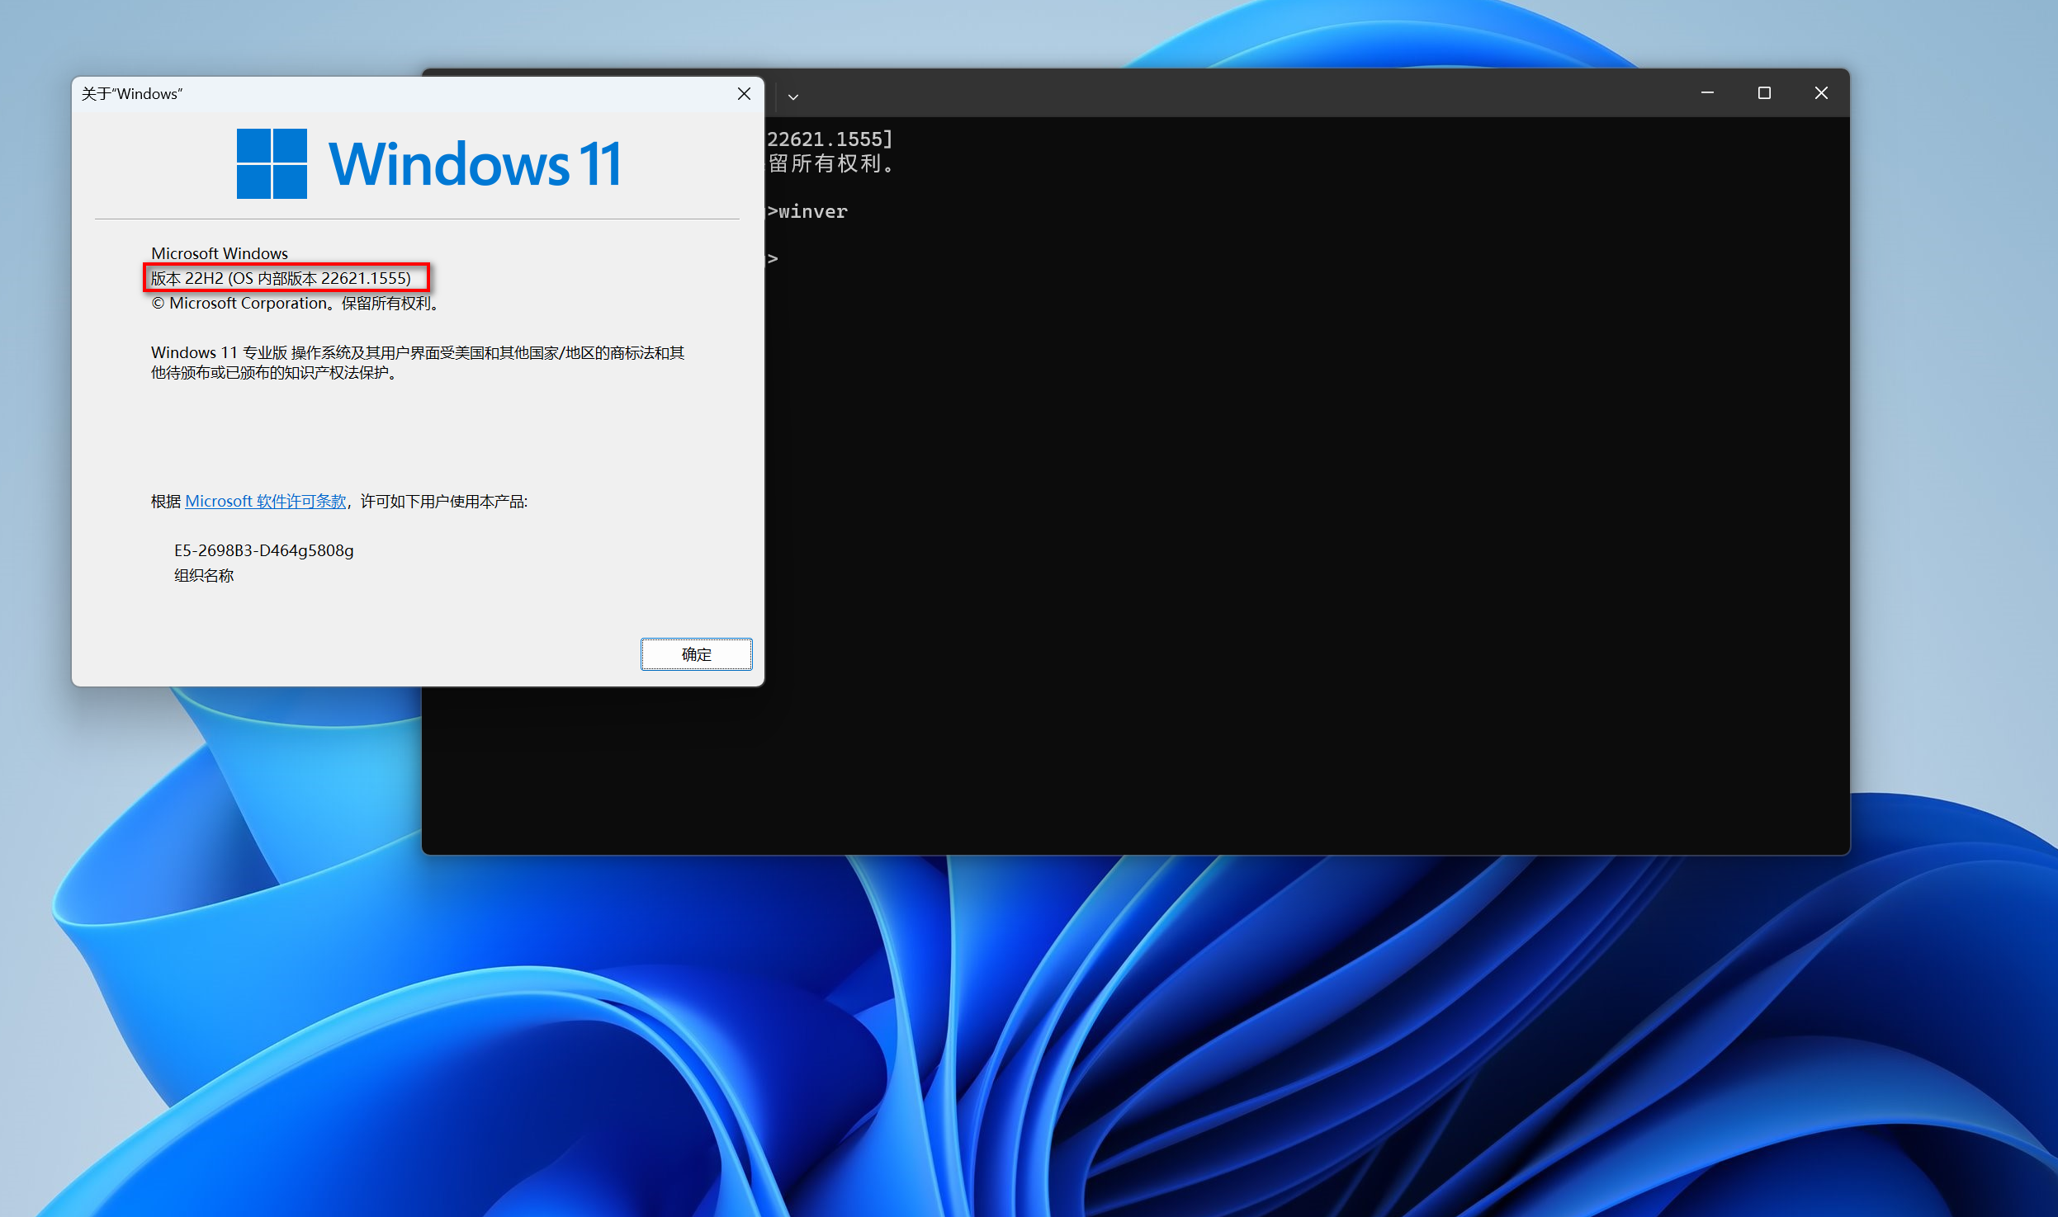Select the licensed user E5-2698B3-D464g5808g text
The height and width of the screenshot is (1217, 2058).
(x=263, y=550)
